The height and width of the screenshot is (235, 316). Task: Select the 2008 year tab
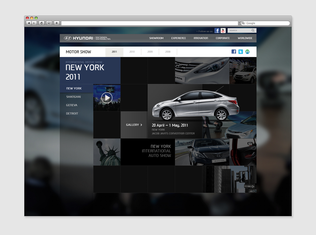coord(168,52)
